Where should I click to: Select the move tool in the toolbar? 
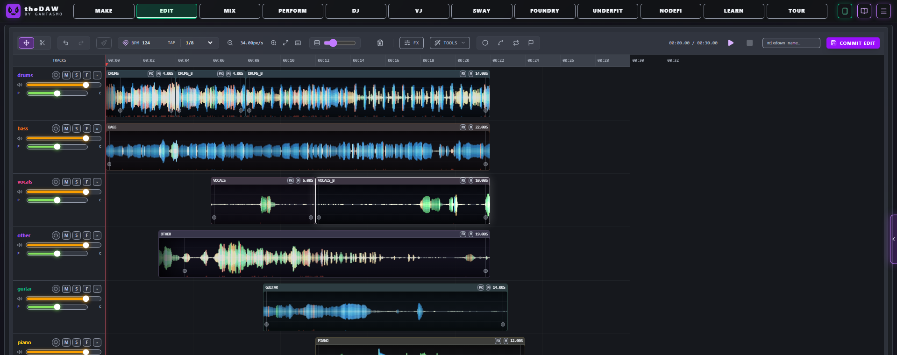(26, 43)
